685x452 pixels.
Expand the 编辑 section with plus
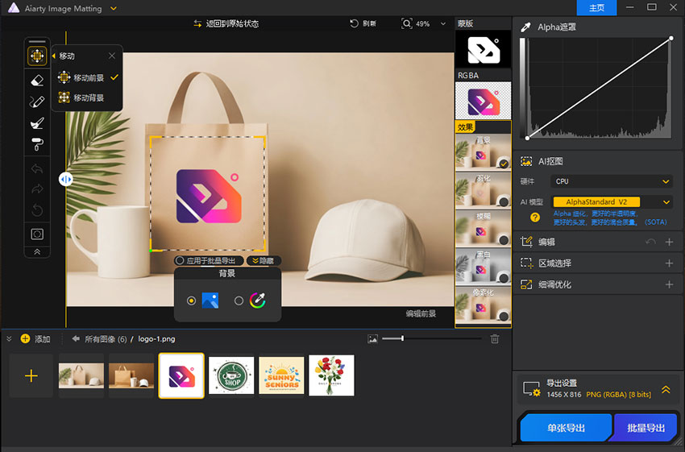pos(669,242)
